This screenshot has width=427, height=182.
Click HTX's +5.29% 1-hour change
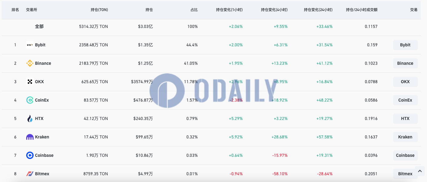[x=236, y=118]
